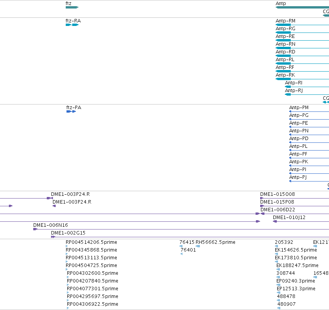Select the DME1-006N16 start arrow marker
This screenshot has width=329, height=310.
(35, 229)
